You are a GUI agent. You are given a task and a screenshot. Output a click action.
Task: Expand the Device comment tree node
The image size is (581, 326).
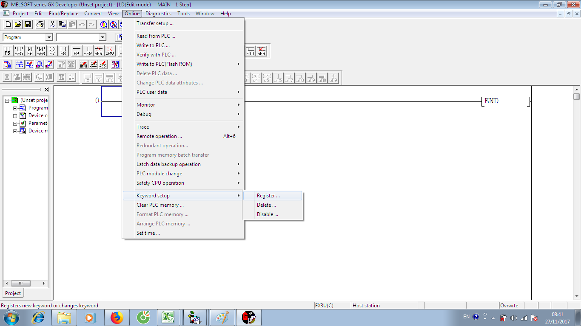(15, 115)
